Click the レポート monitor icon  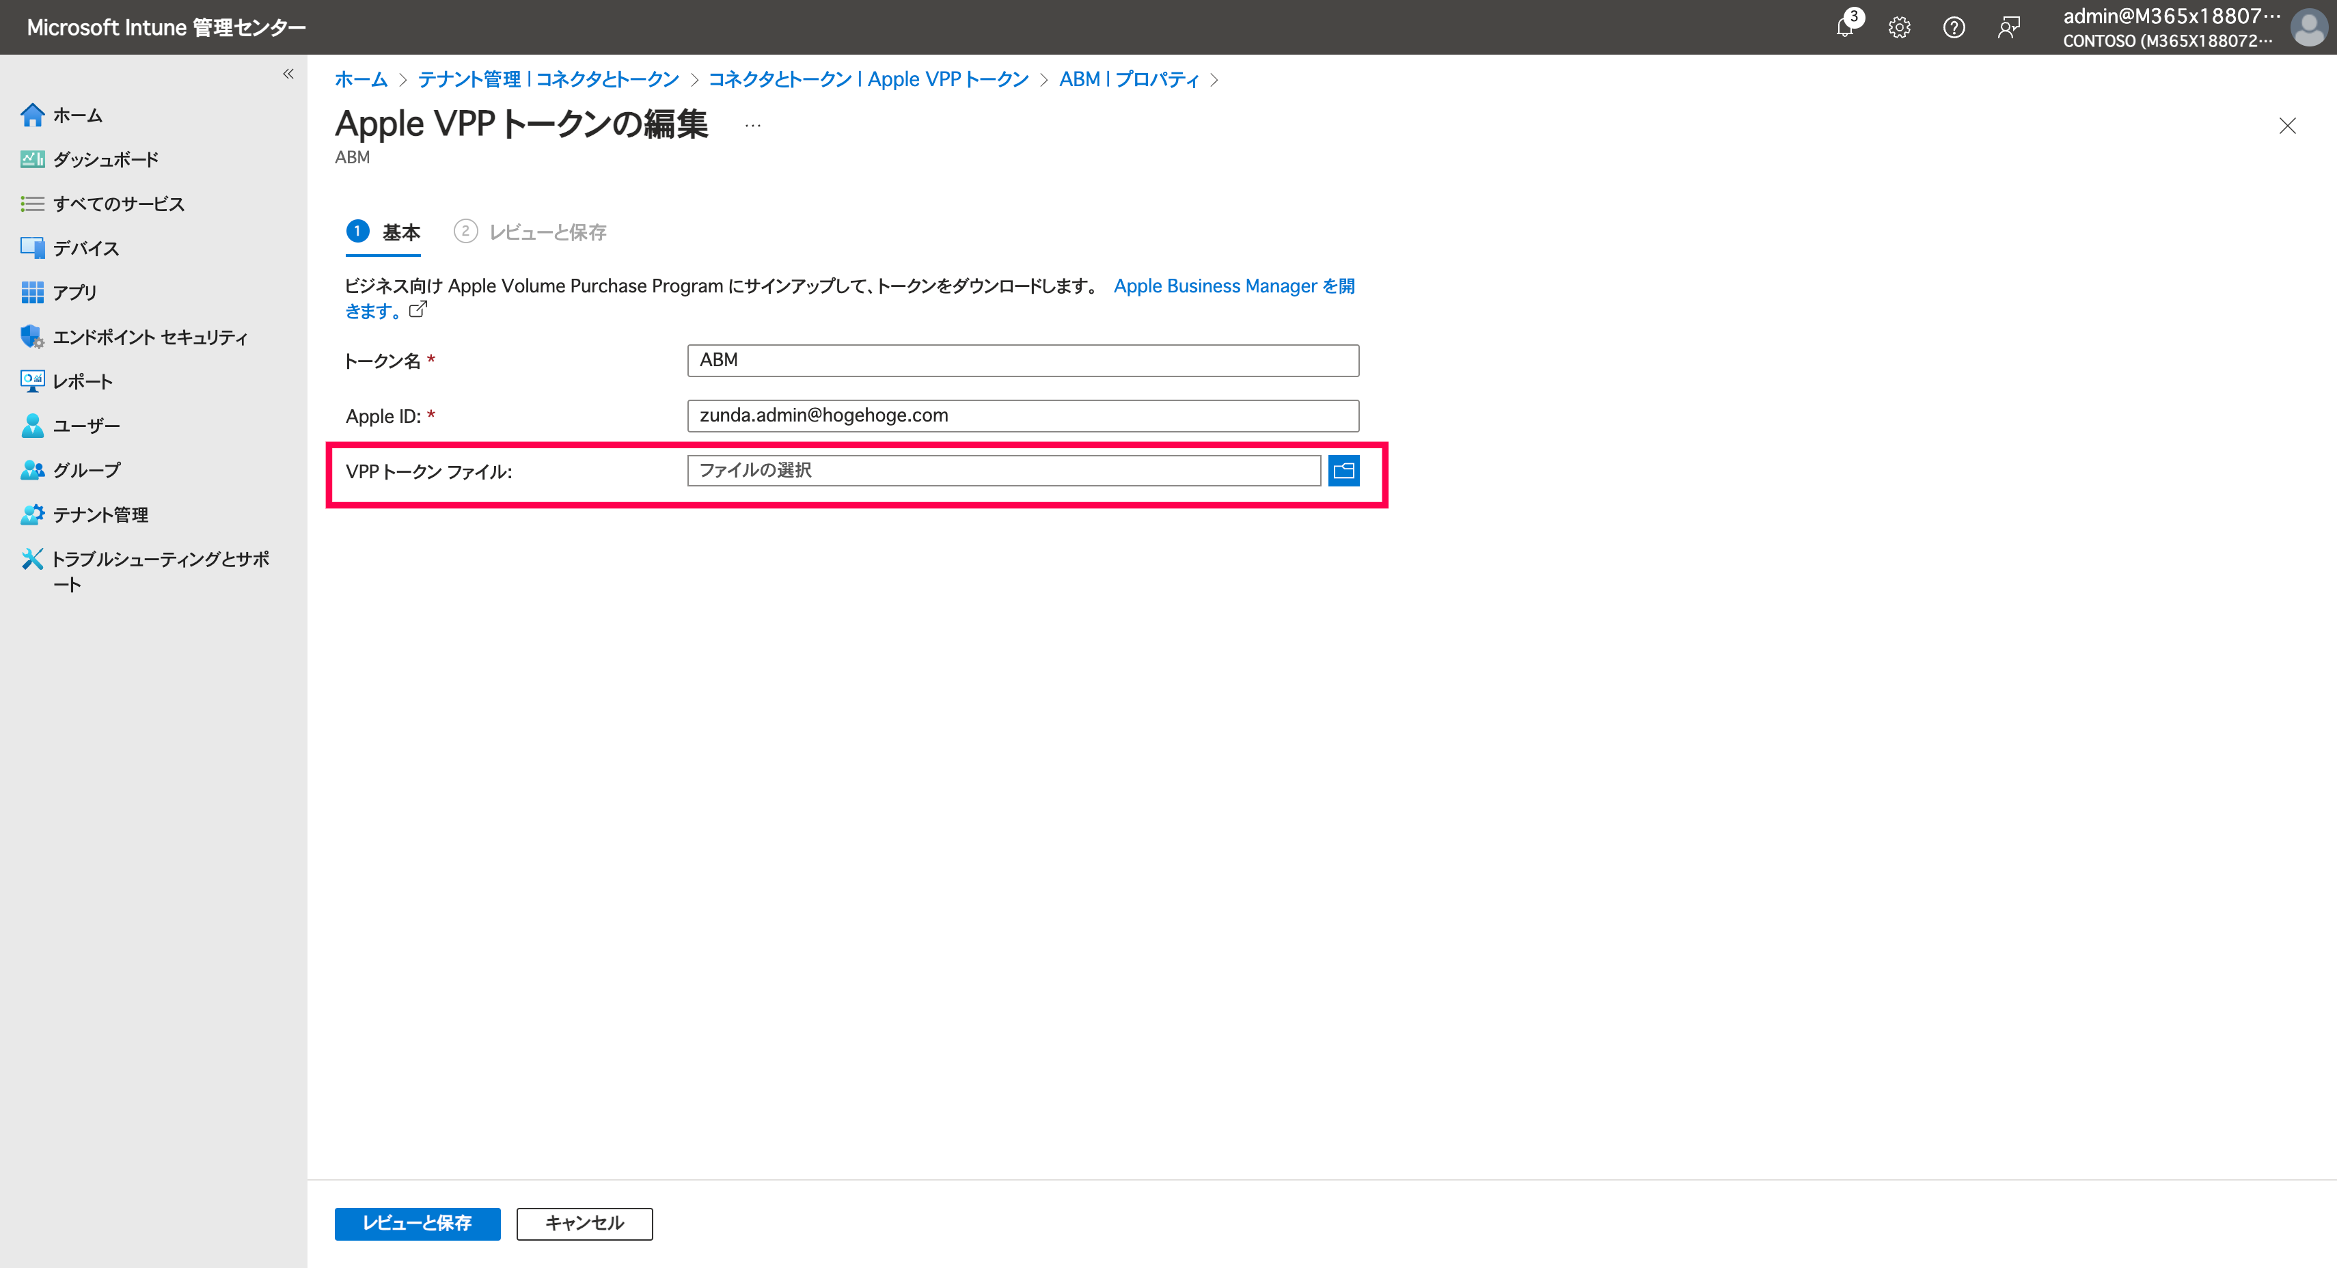31,381
